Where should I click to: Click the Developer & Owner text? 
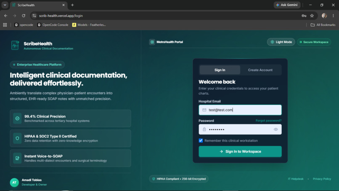click(34, 185)
